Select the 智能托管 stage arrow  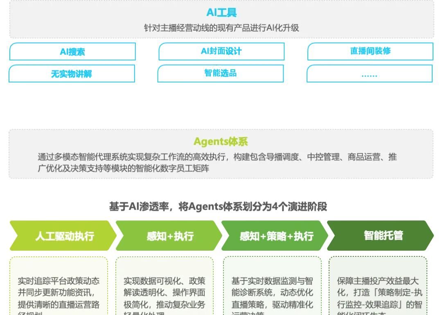(x=381, y=236)
